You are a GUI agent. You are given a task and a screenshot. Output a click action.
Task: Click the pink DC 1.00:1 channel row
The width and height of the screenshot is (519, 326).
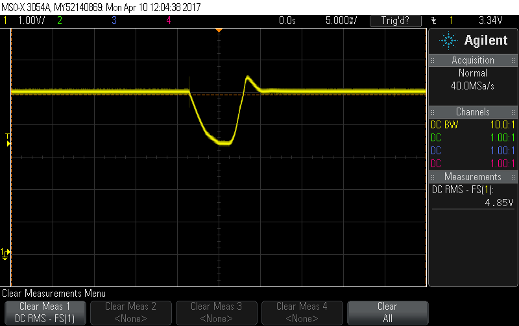click(x=473, y=163)
